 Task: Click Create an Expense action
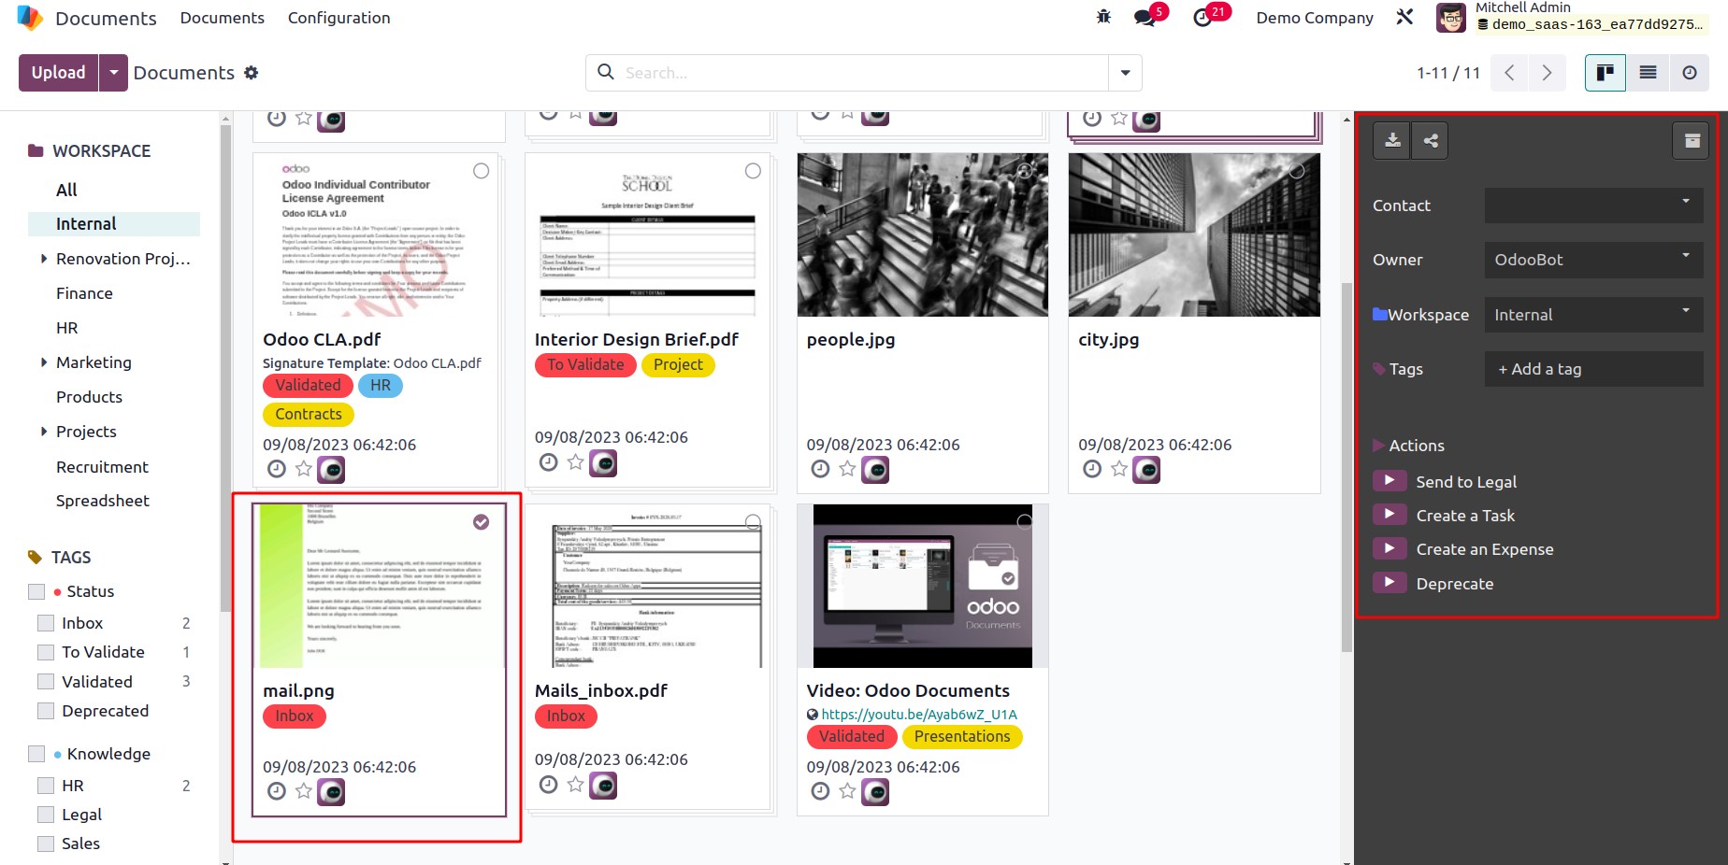pyautogui.click(x=1485, y=549)
